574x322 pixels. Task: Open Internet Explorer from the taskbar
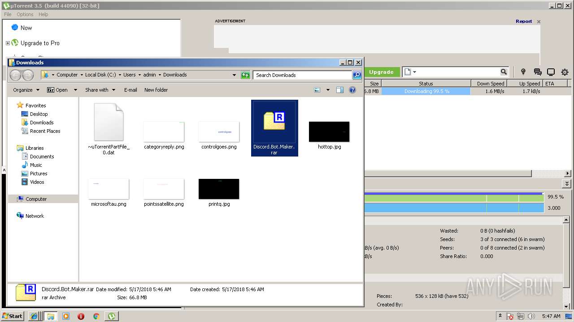coord(34,316)
